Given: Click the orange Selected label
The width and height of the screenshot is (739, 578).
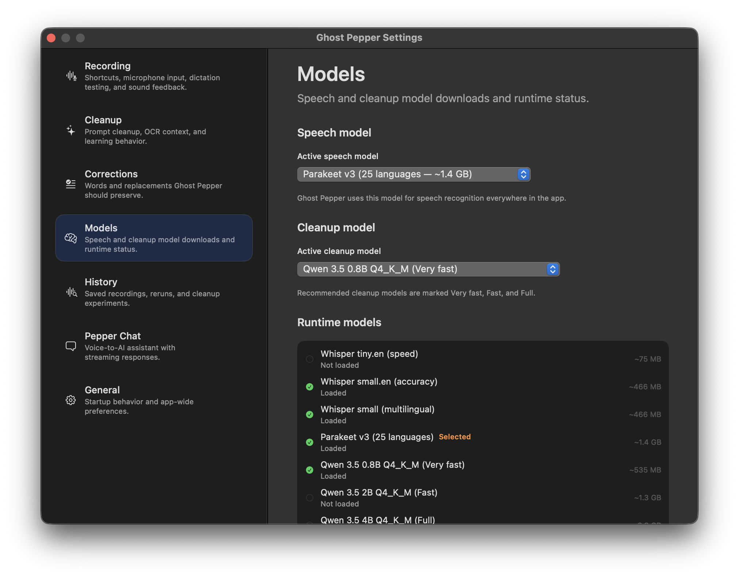Looking at the screenshot, I should pyautogui.click(x=455, y=437).
